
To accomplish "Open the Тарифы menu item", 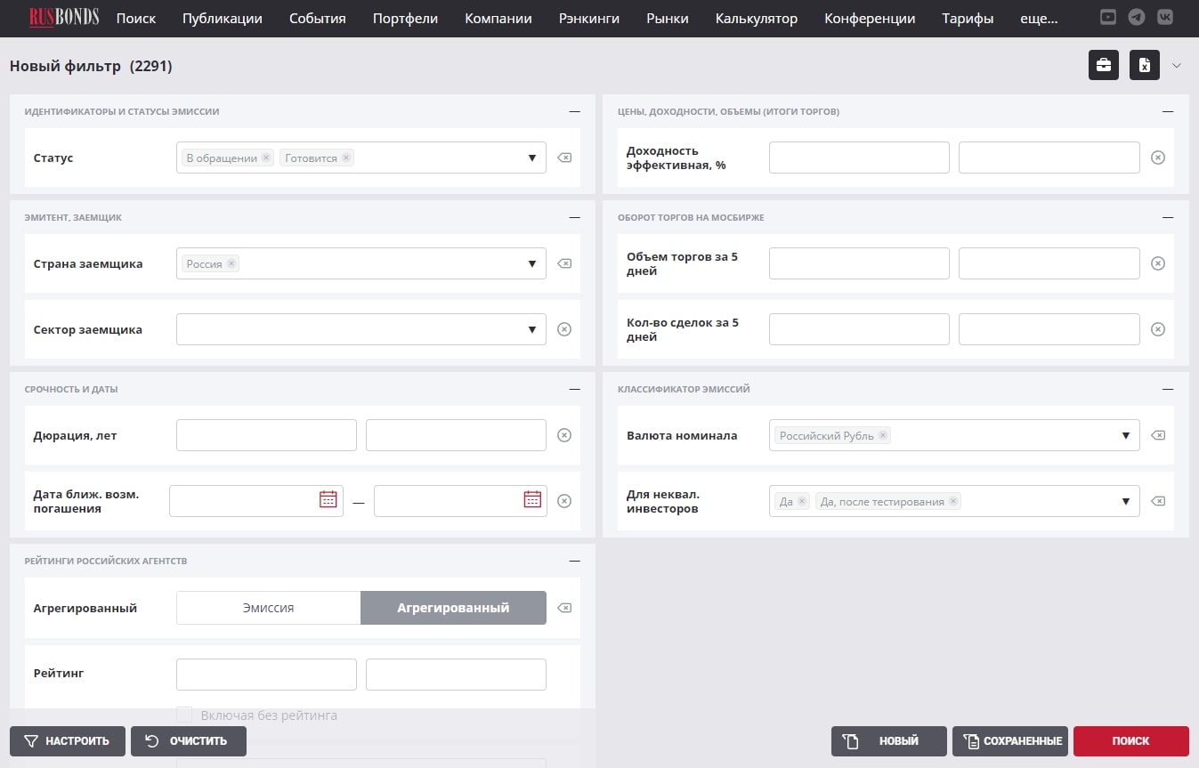I will 968,18.
